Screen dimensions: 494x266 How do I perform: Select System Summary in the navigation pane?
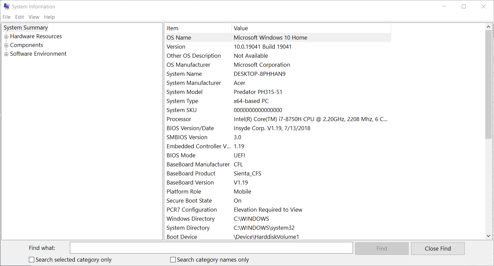point(26,28)
